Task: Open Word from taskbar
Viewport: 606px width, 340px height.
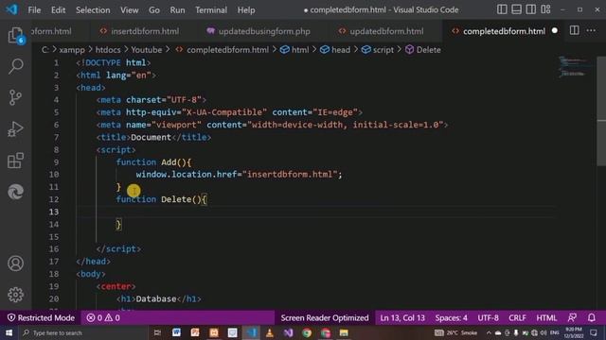Action: coord(176,332)
